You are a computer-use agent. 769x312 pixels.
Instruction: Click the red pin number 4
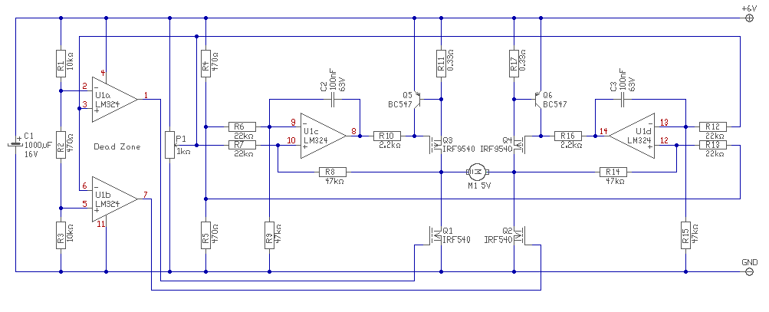pyautogui.click(x=103, y=73)
